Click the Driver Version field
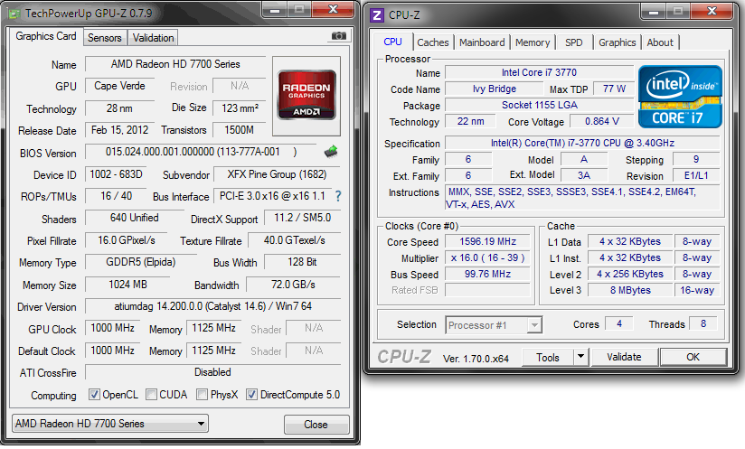The image size is (745, 449). coord(212,306)
